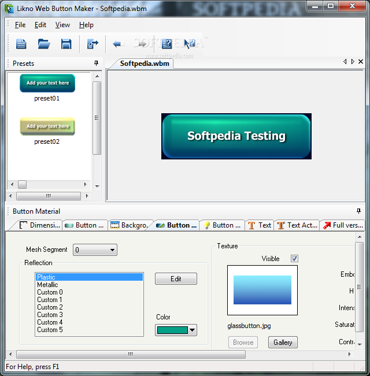Screen dimensions: 370x376
Task: Click Button Material vertical scroll down arrow
Action: pyautogui.click(x=360, y=344)
